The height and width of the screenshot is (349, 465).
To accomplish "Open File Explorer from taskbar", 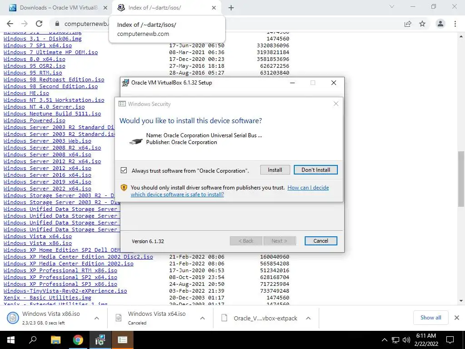I will (x=55, y=340).
